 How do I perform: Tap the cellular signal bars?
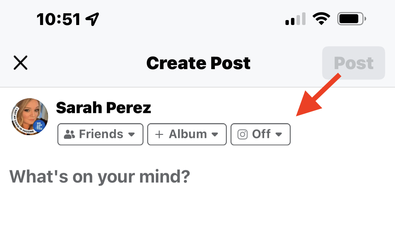point(295,19)
